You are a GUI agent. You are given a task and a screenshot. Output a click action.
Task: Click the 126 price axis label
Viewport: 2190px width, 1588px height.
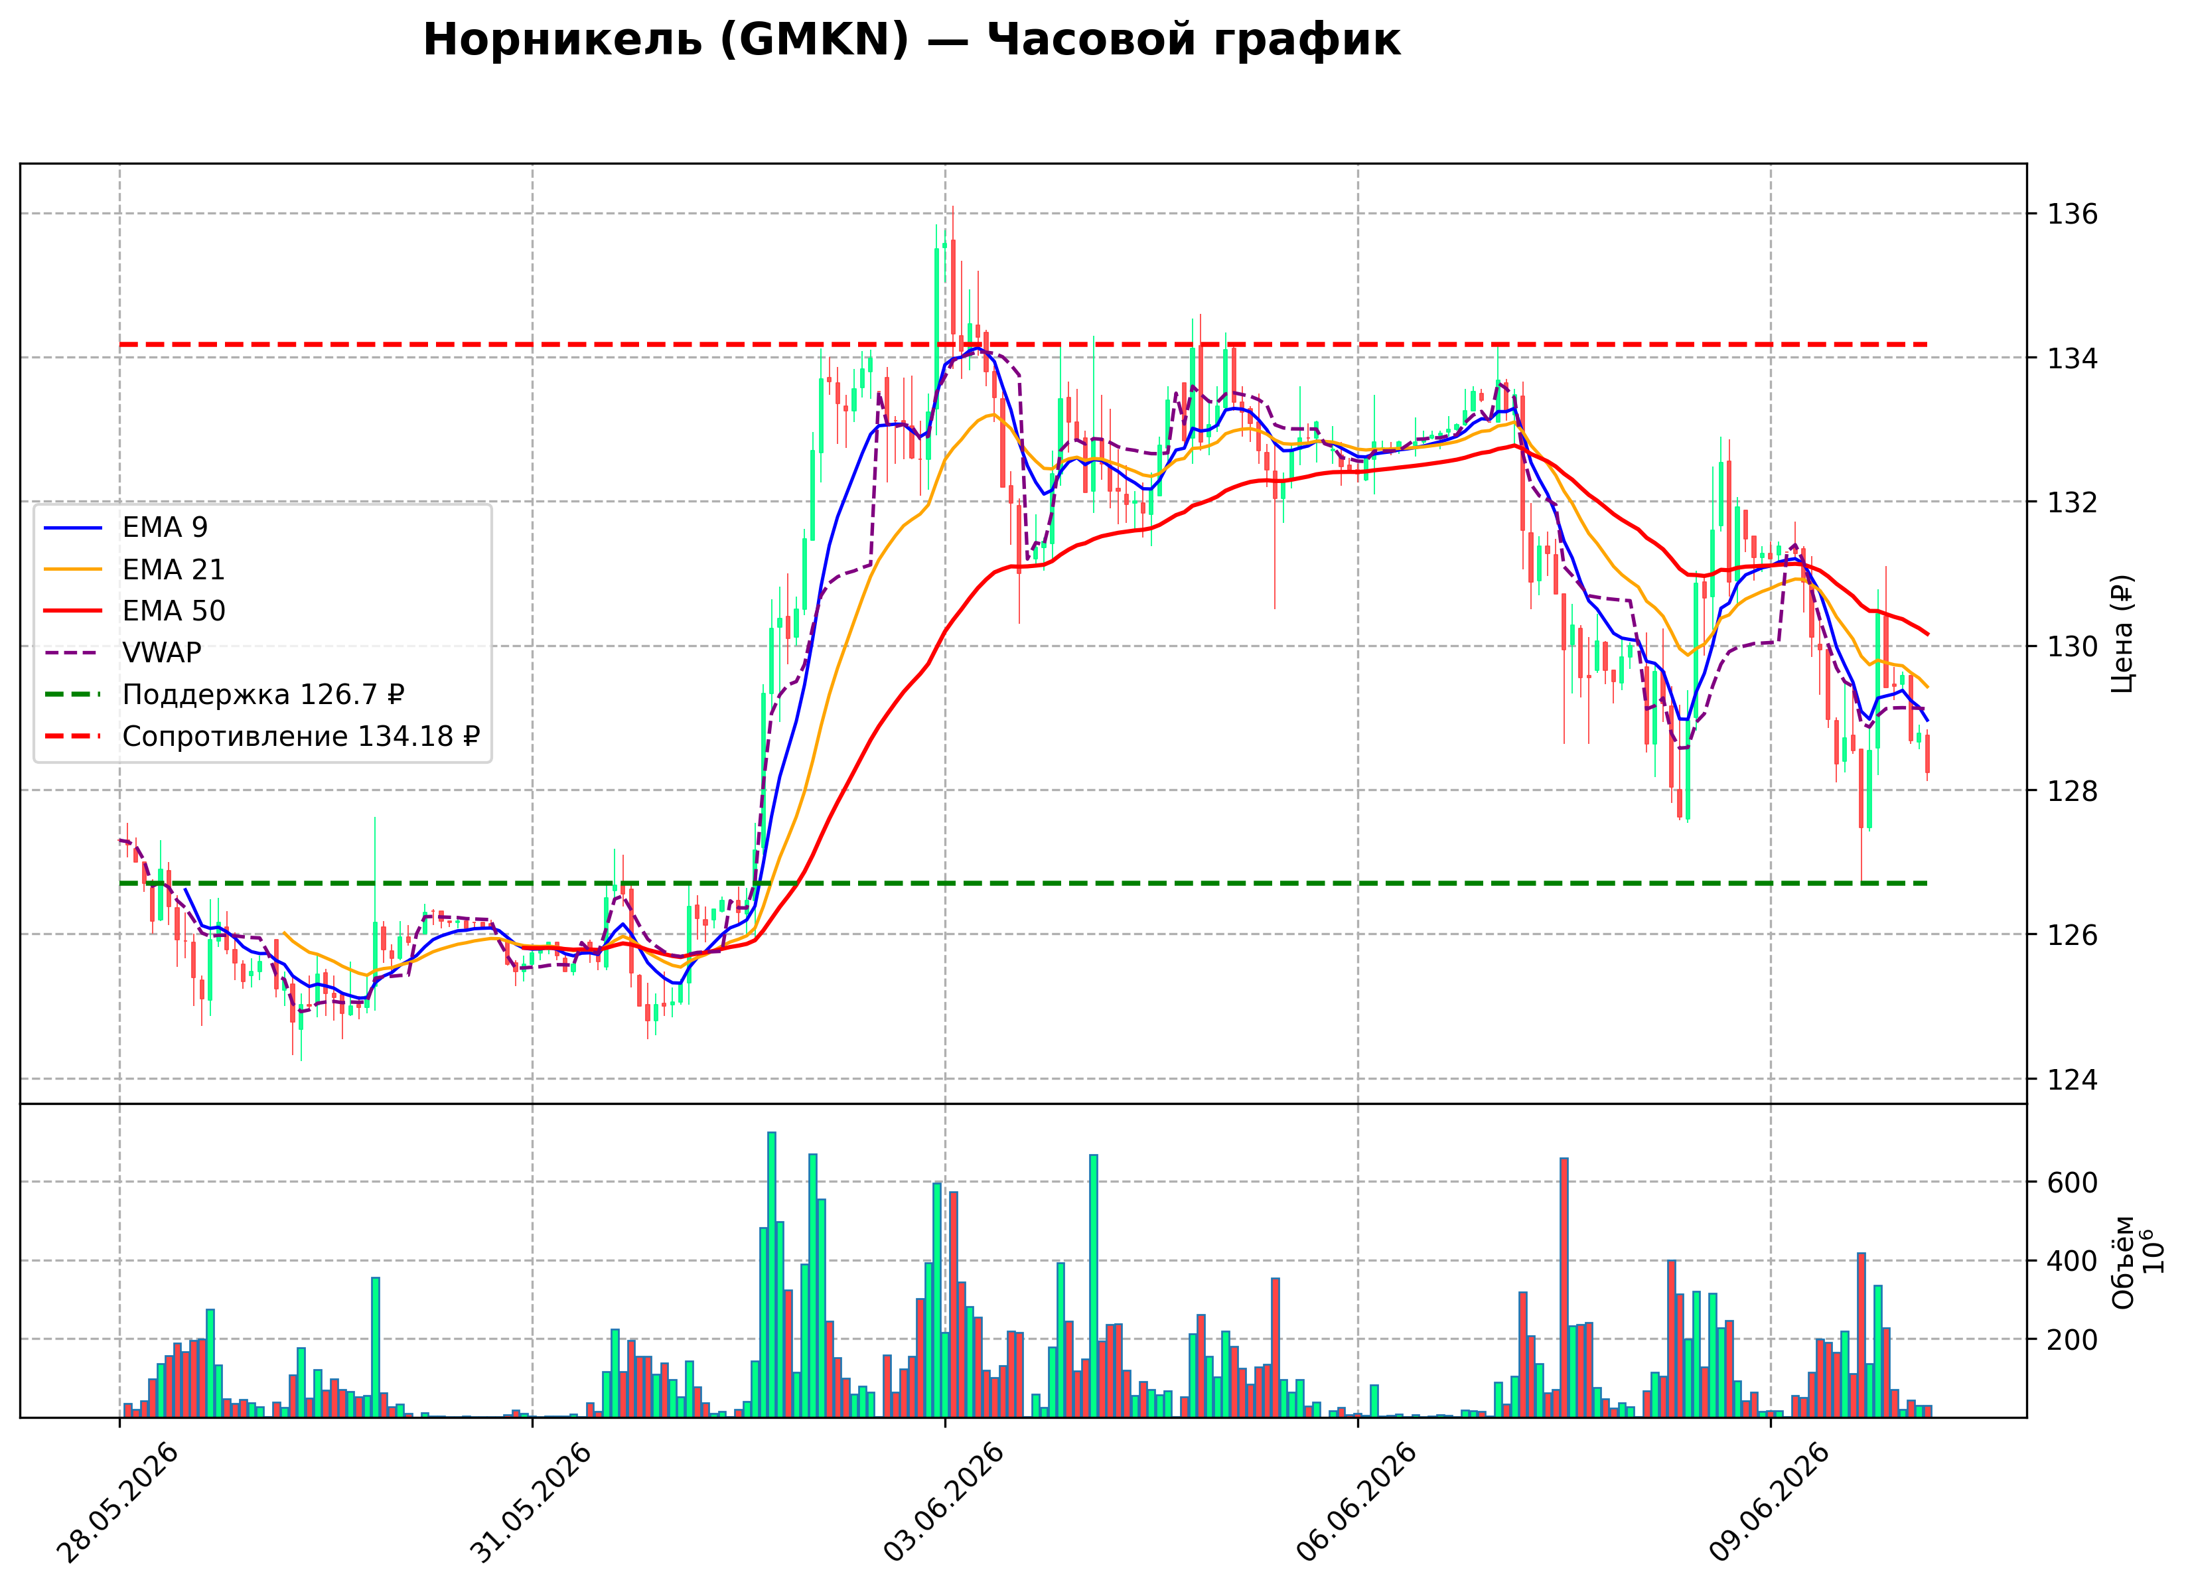coord(2073,934)
